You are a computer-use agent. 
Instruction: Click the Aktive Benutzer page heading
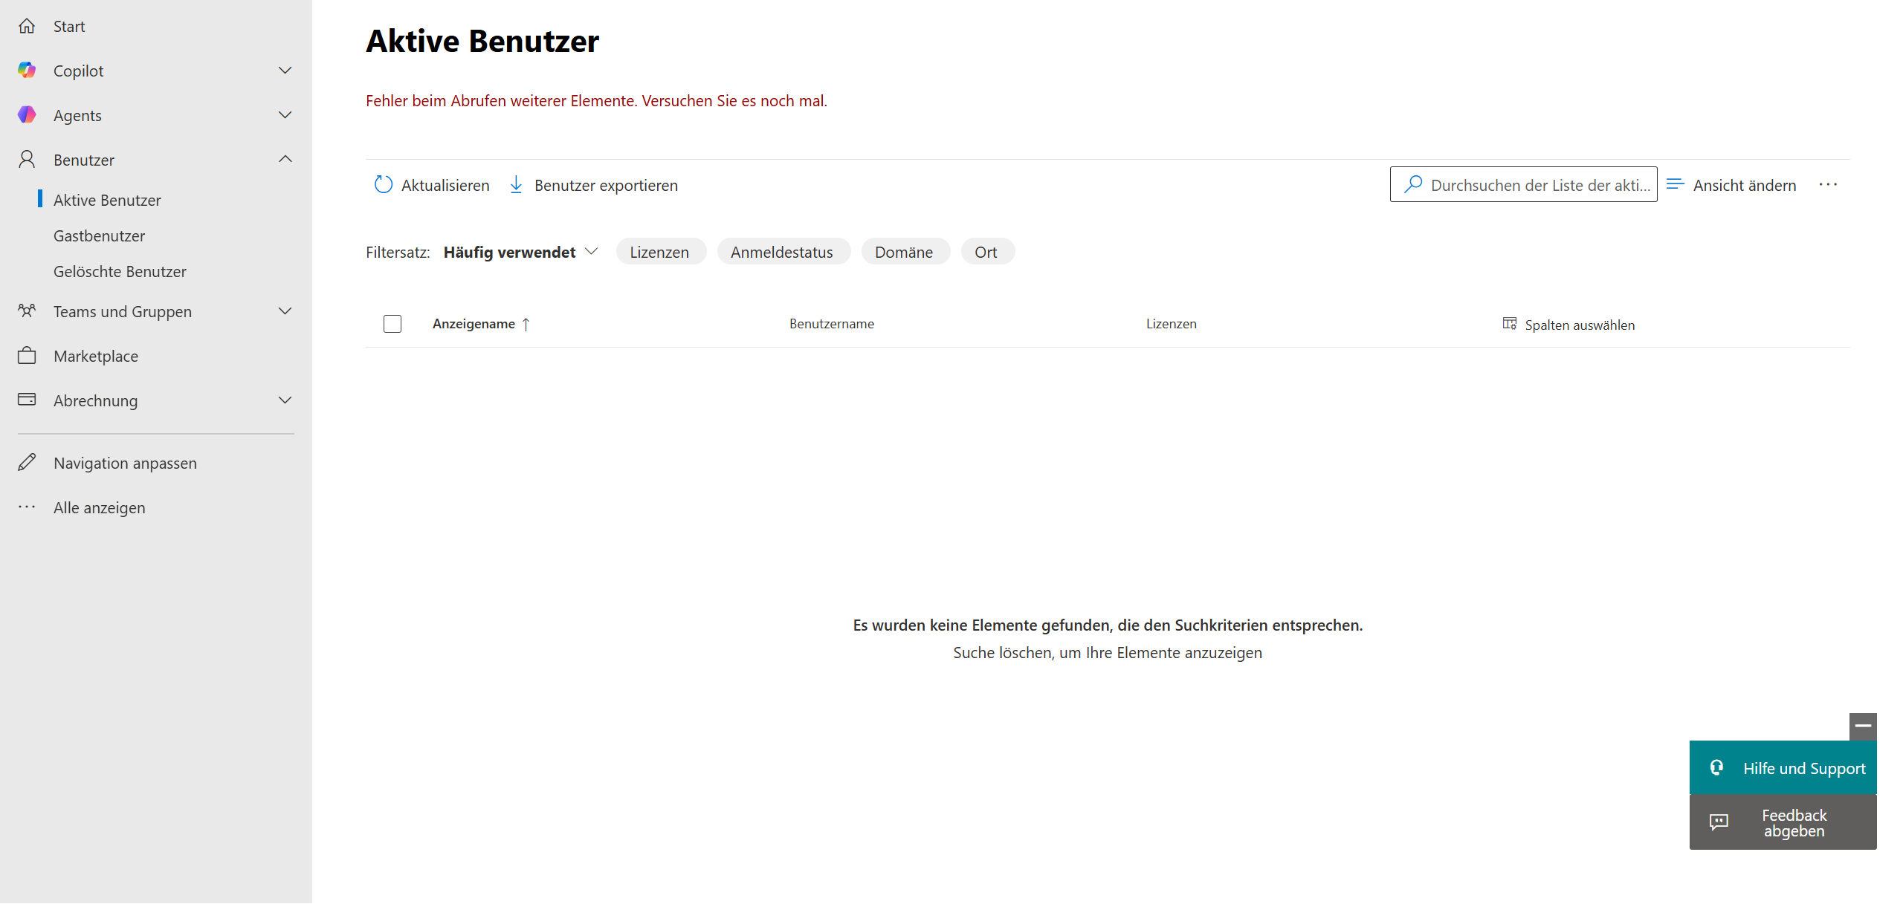click(x=482, y=41)
